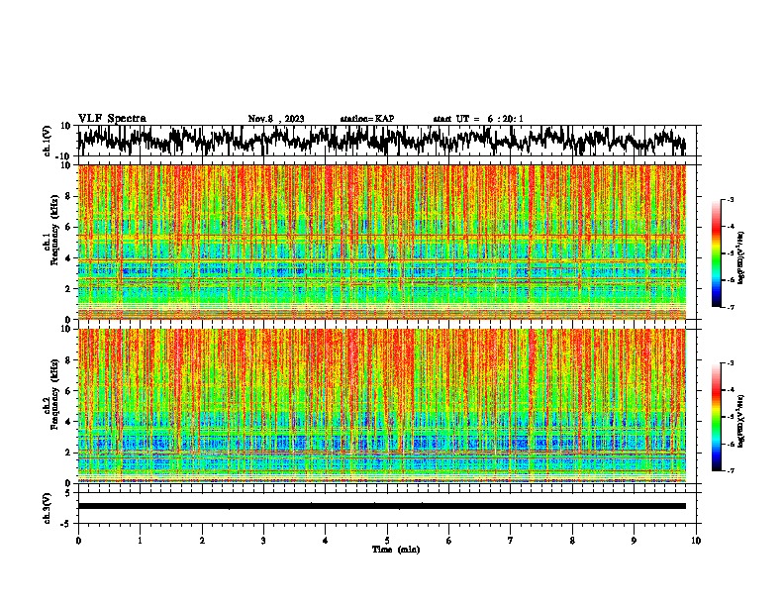Click time axis tick label "5"
This screenshot has height=606, width=784.
387,541
